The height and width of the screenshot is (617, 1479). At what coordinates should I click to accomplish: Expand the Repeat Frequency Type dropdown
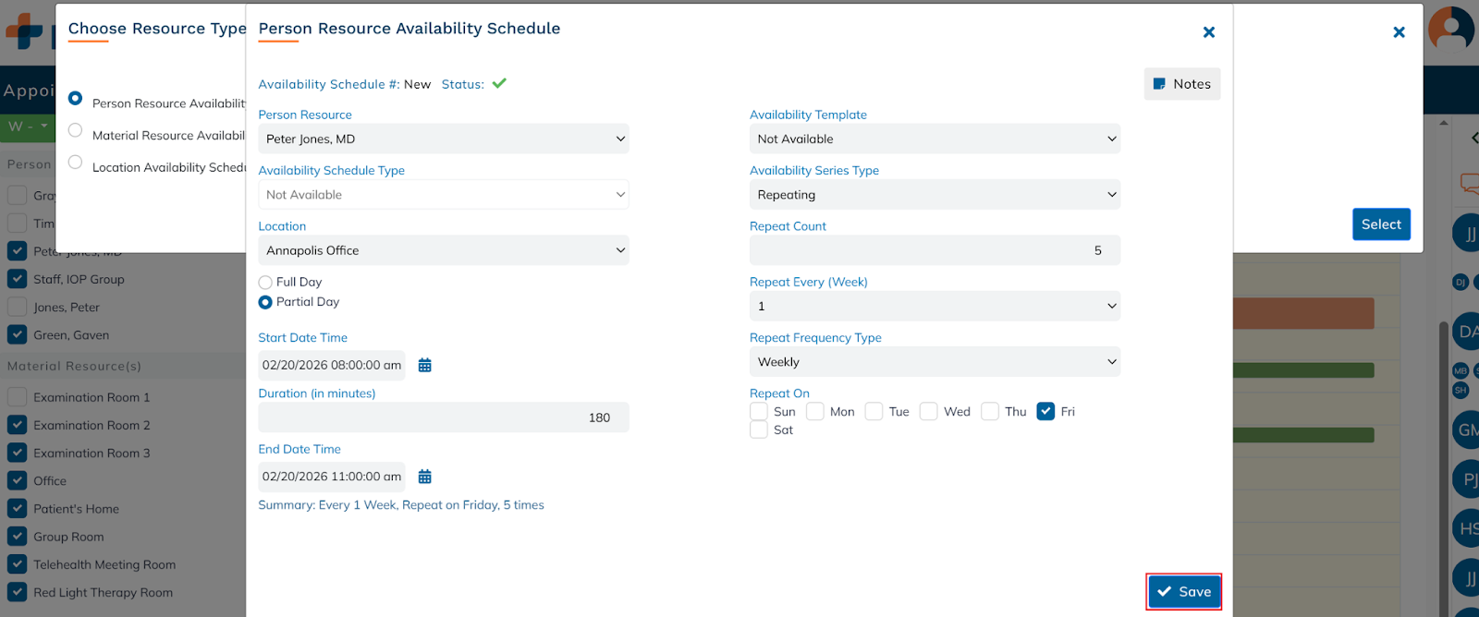click(x=935, y=362)
